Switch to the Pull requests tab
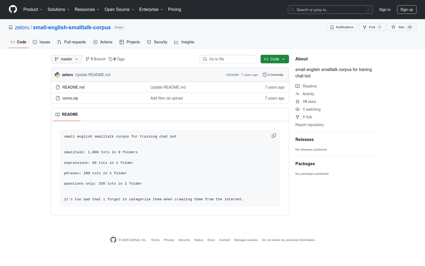Viewport: 425px width, 266px height. coord(71,42)
